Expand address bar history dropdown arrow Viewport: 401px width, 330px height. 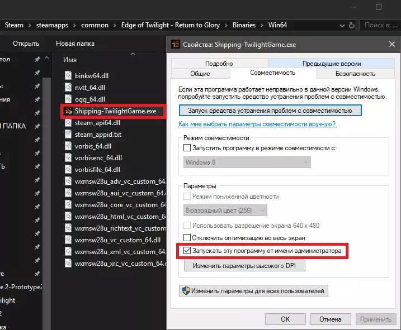342,26
